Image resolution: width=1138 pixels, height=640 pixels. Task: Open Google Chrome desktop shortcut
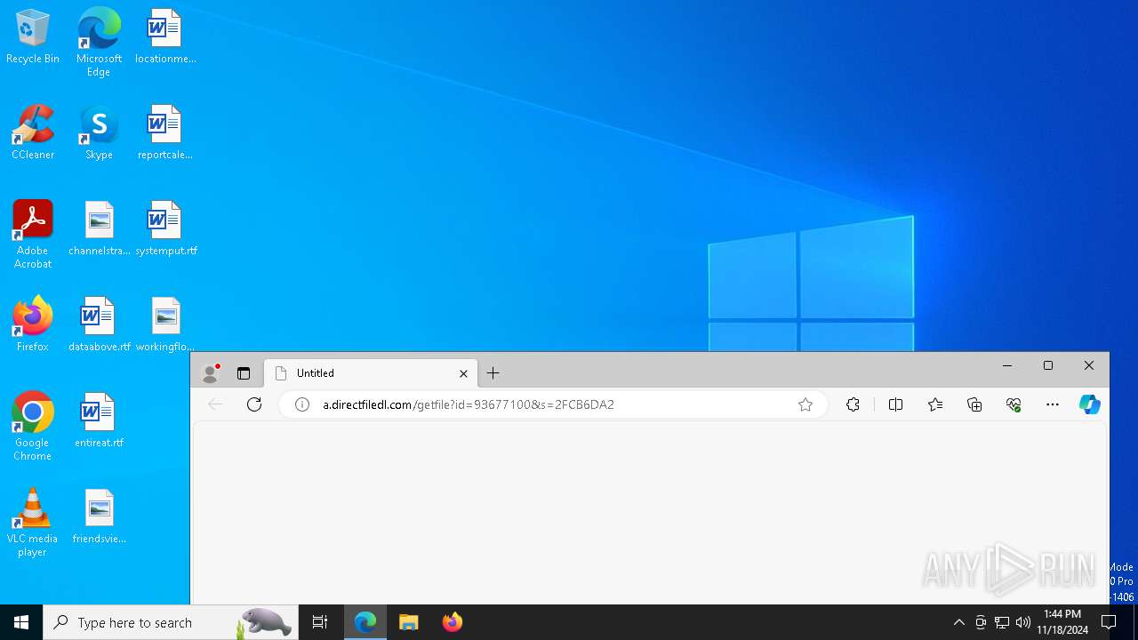pos(33,427)
